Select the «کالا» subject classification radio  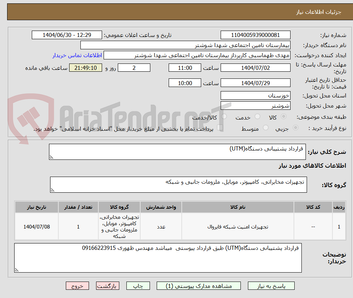click(x=283, y=116)
